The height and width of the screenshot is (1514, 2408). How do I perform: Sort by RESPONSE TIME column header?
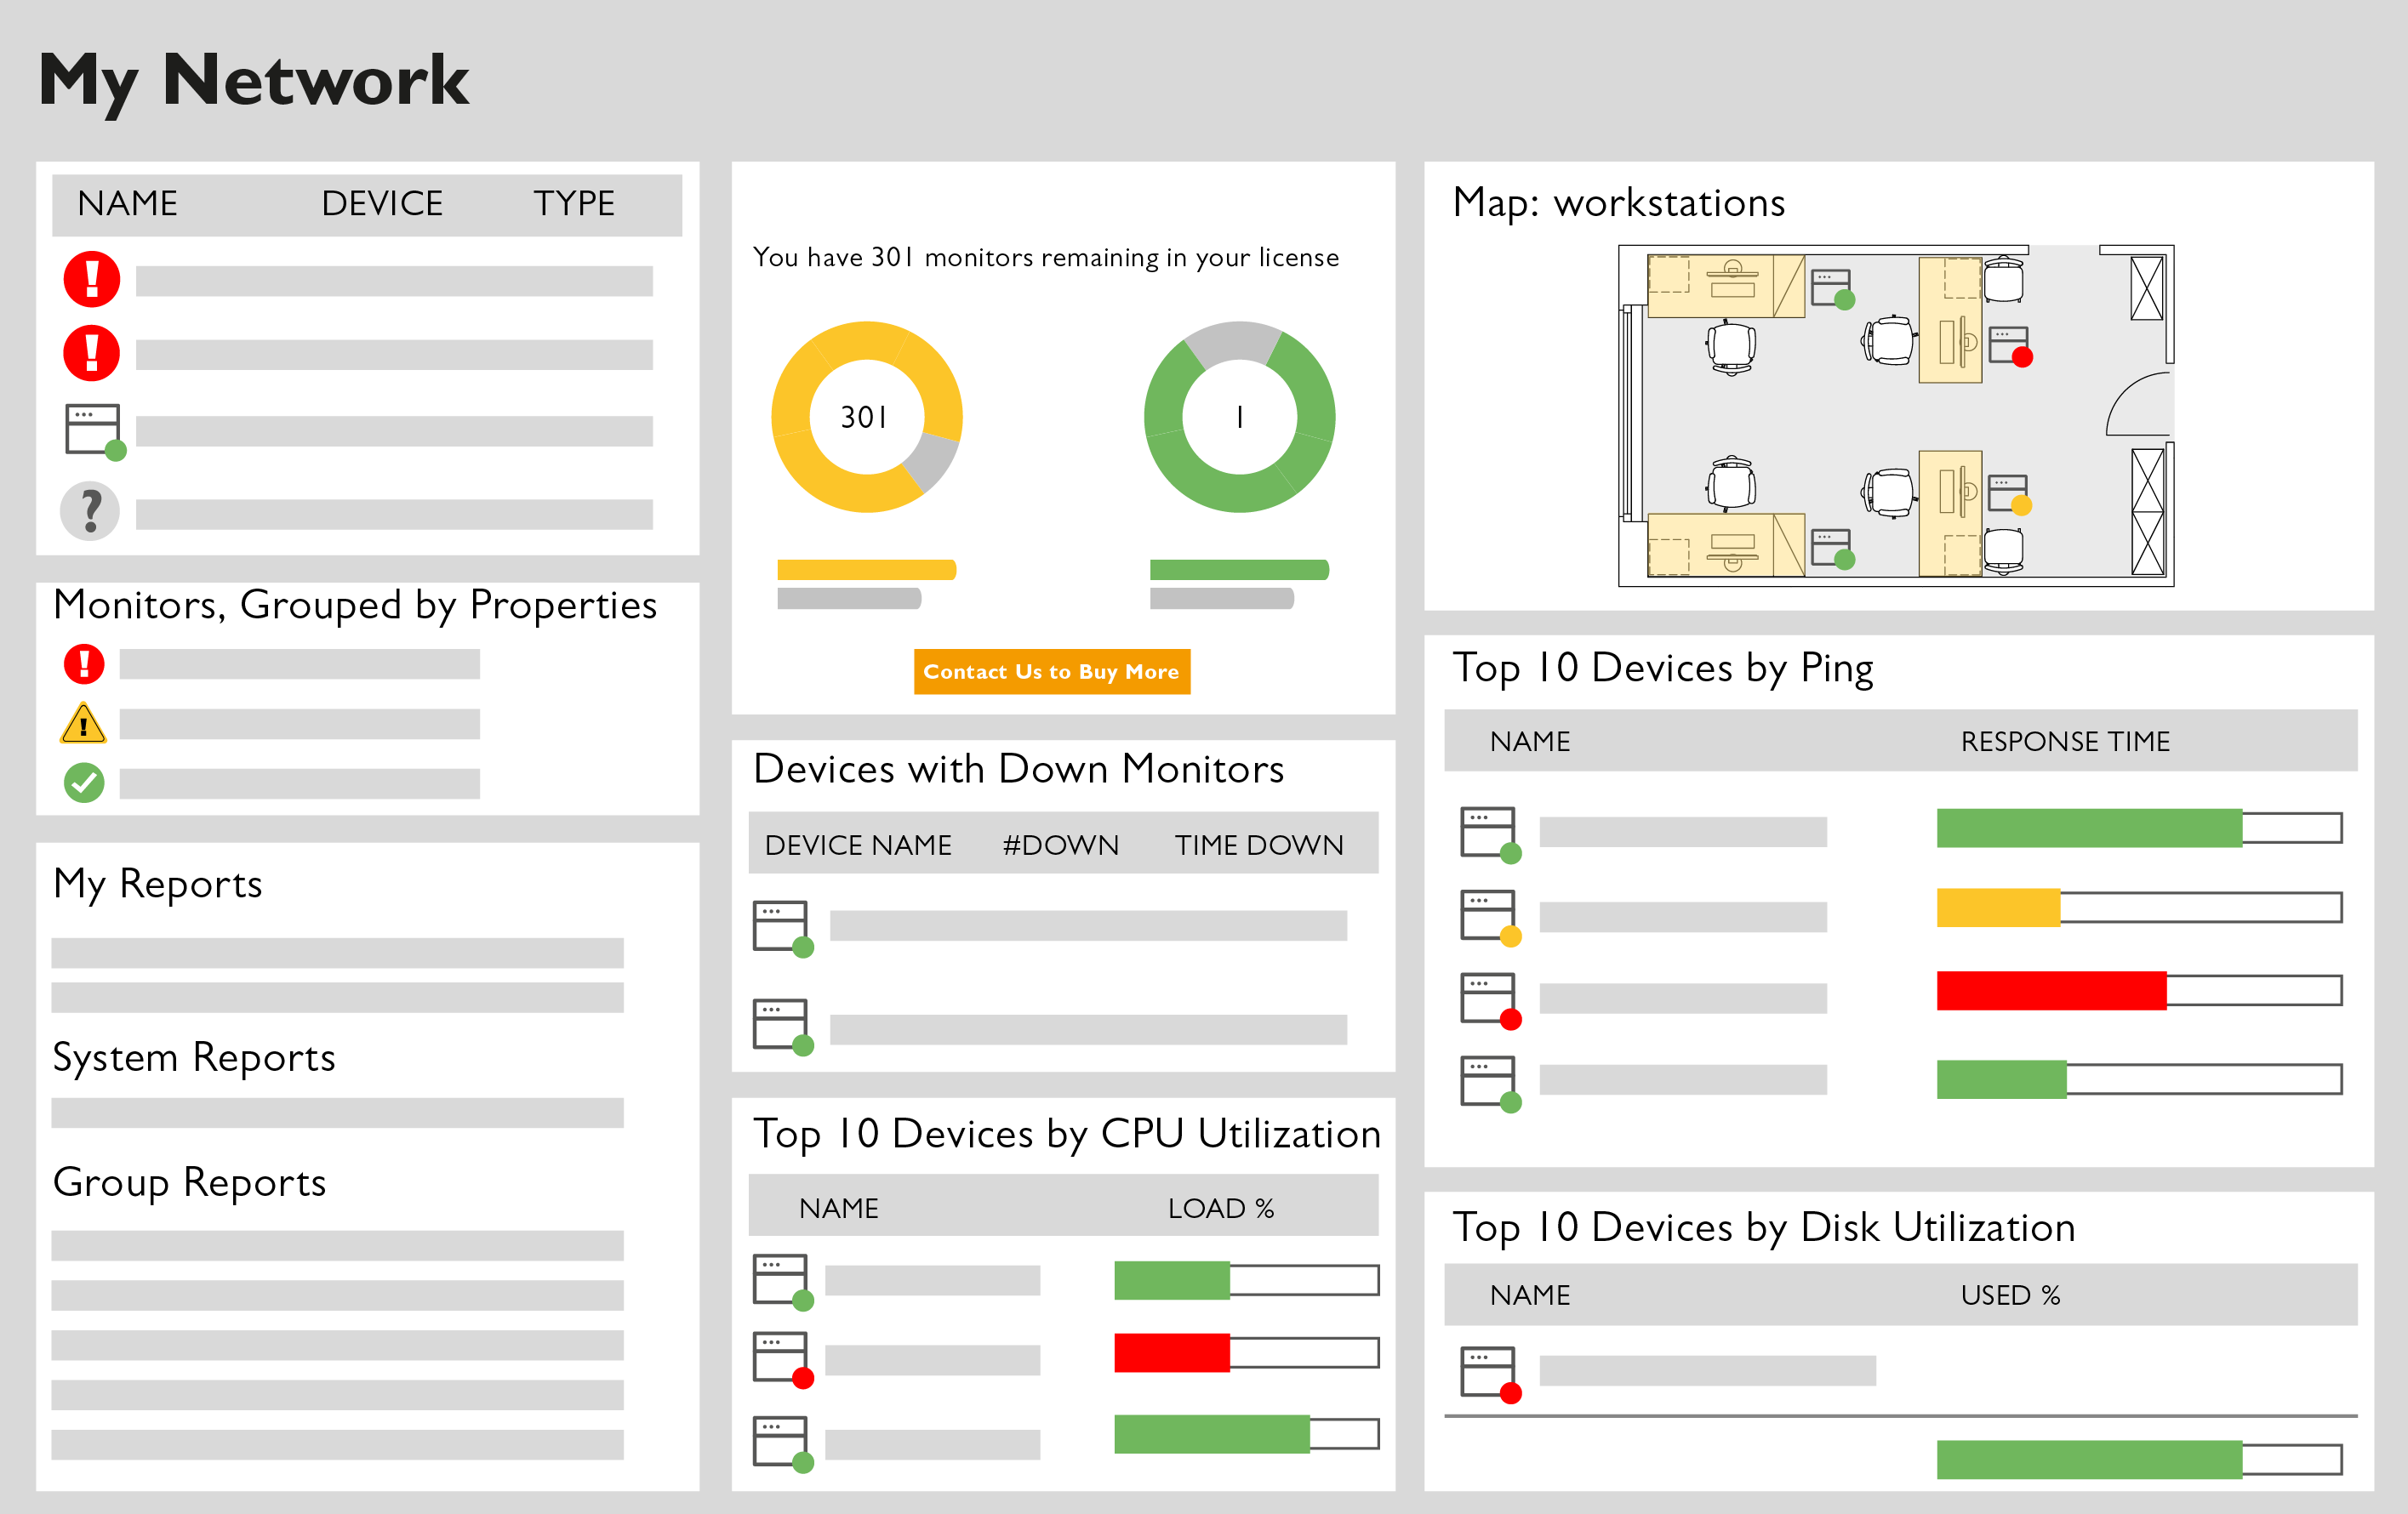point(2064,742)
